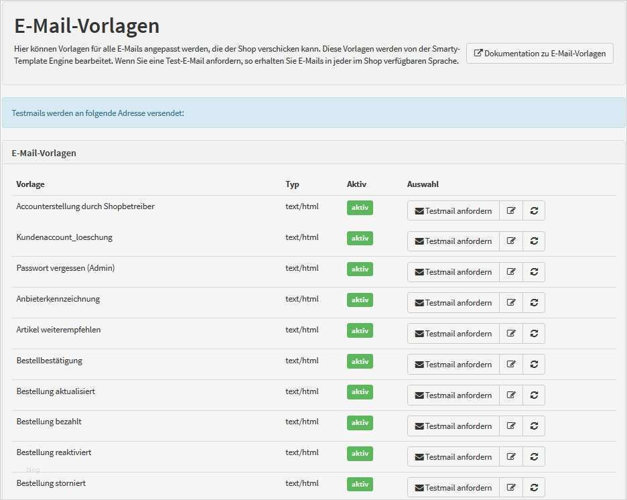Toggle the aktiv badge for Bestellung reaktiviert
Screen dimensions: 627x500
pyautogui.click(x=360, y=454)
